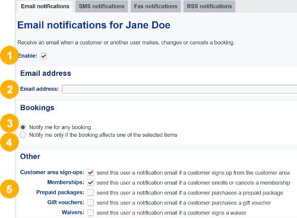Click the Memberships label
Image resolution: width=297 pixels, height=218 pixels.
pyautogui.click(x=66, y=182)
